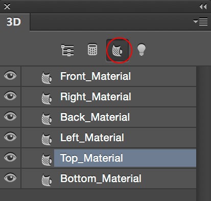Hide Front_Material using its eye icon

click(x=10, y=76)
